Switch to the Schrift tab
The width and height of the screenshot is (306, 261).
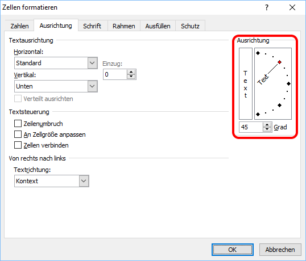point(92,26)
